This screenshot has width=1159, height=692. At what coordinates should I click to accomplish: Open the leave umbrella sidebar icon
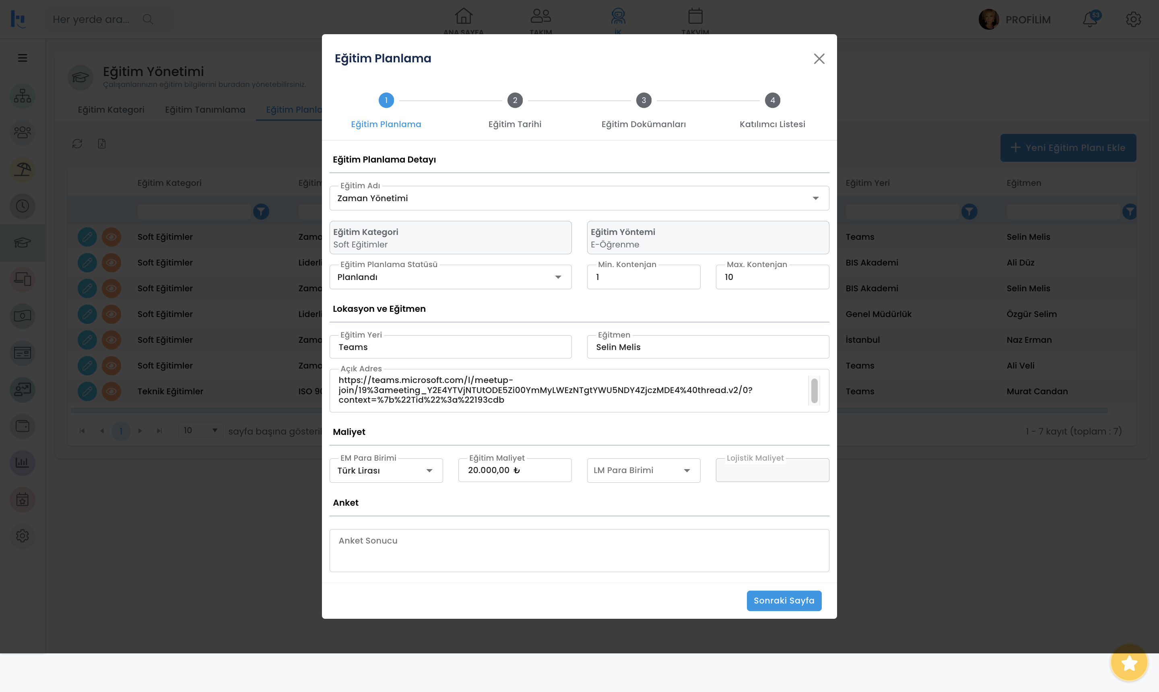click(23, 169)
